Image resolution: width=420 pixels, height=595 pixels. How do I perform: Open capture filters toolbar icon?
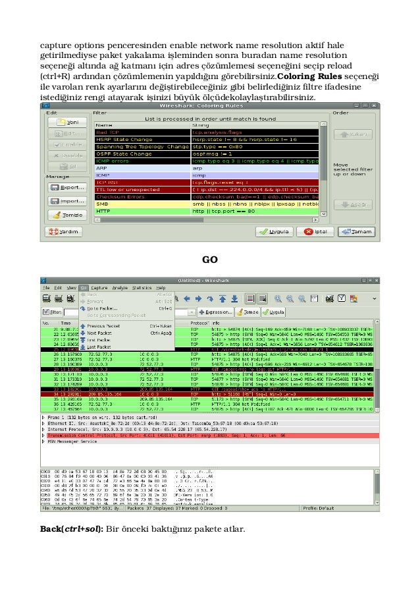coord(329,298)
